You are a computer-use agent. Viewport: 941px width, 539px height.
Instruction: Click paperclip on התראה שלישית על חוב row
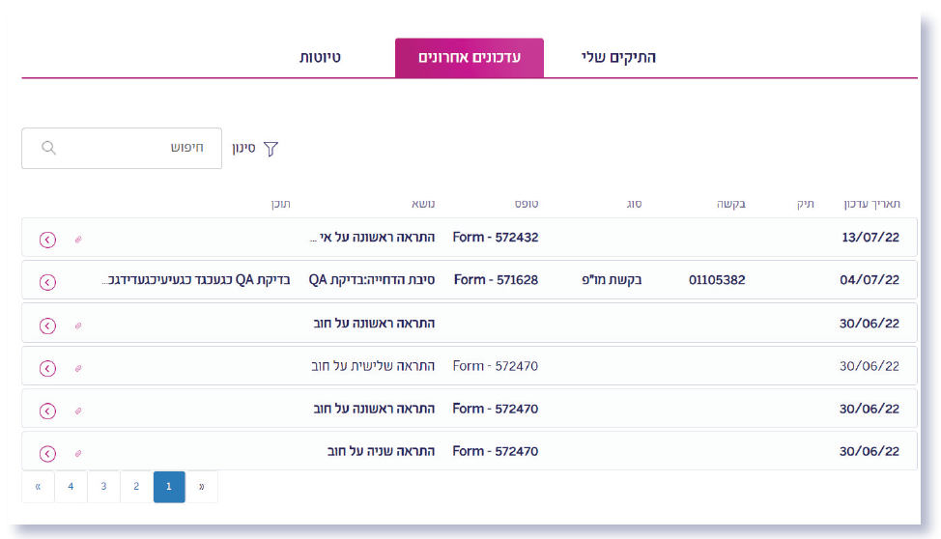78,367
